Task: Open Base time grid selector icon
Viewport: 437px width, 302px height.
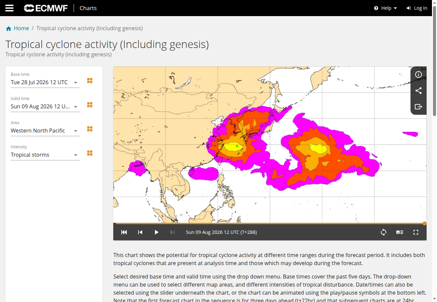Action: [x=90, y=81]
